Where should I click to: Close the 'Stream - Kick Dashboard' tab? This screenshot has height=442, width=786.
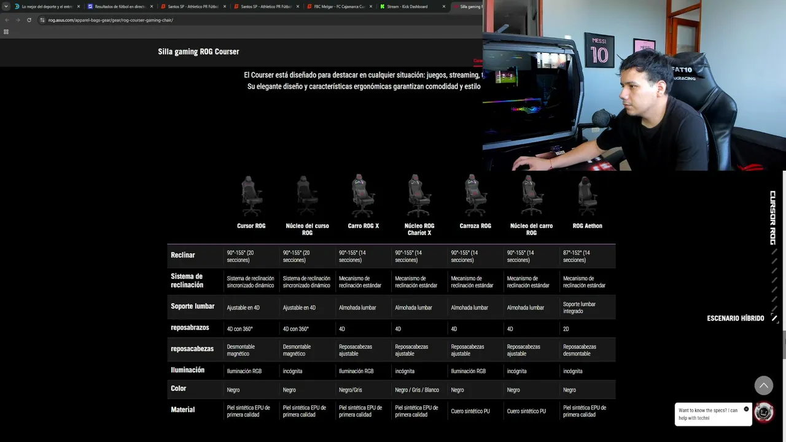(444, 7)
